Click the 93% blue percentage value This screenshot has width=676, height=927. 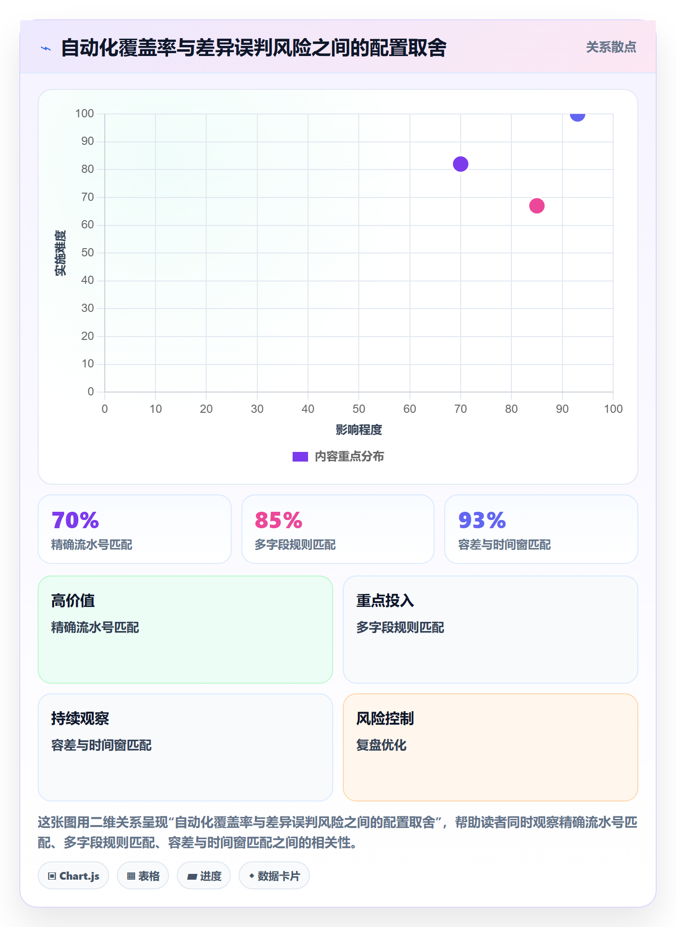click(482, 520)
